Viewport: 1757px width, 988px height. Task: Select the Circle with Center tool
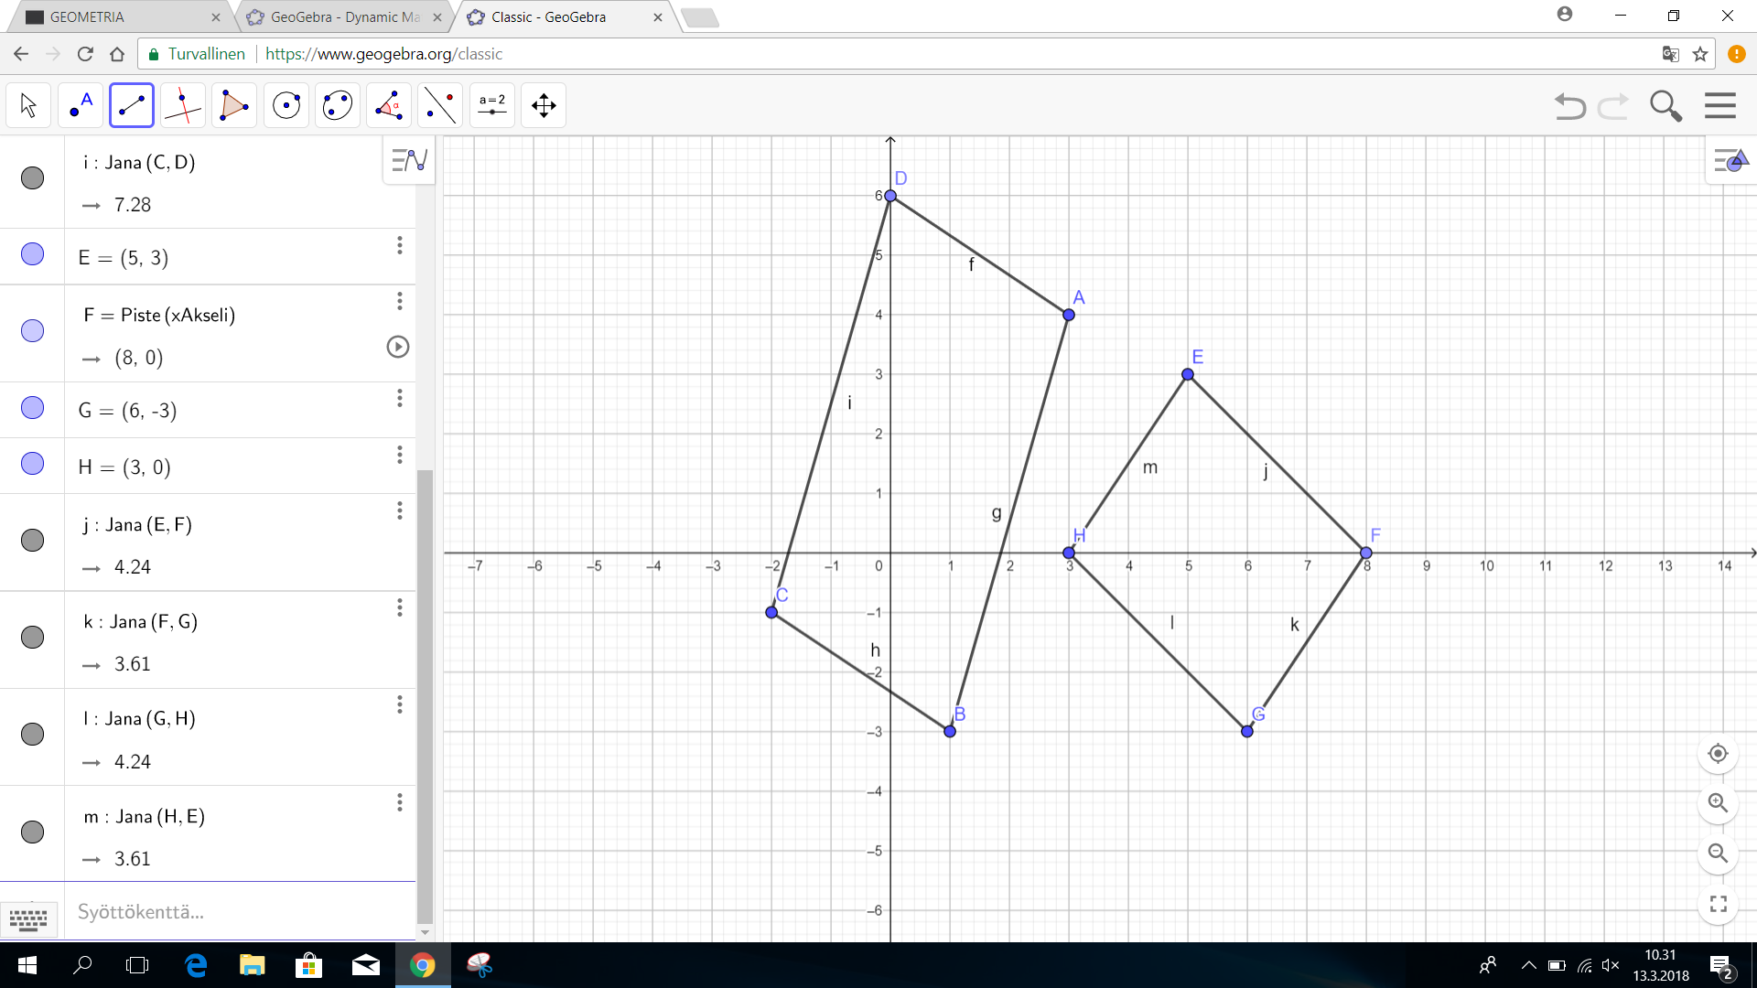point(286,106)
